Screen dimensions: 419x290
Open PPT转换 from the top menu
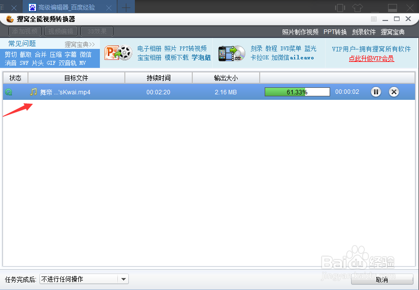(x=335, y=32)
